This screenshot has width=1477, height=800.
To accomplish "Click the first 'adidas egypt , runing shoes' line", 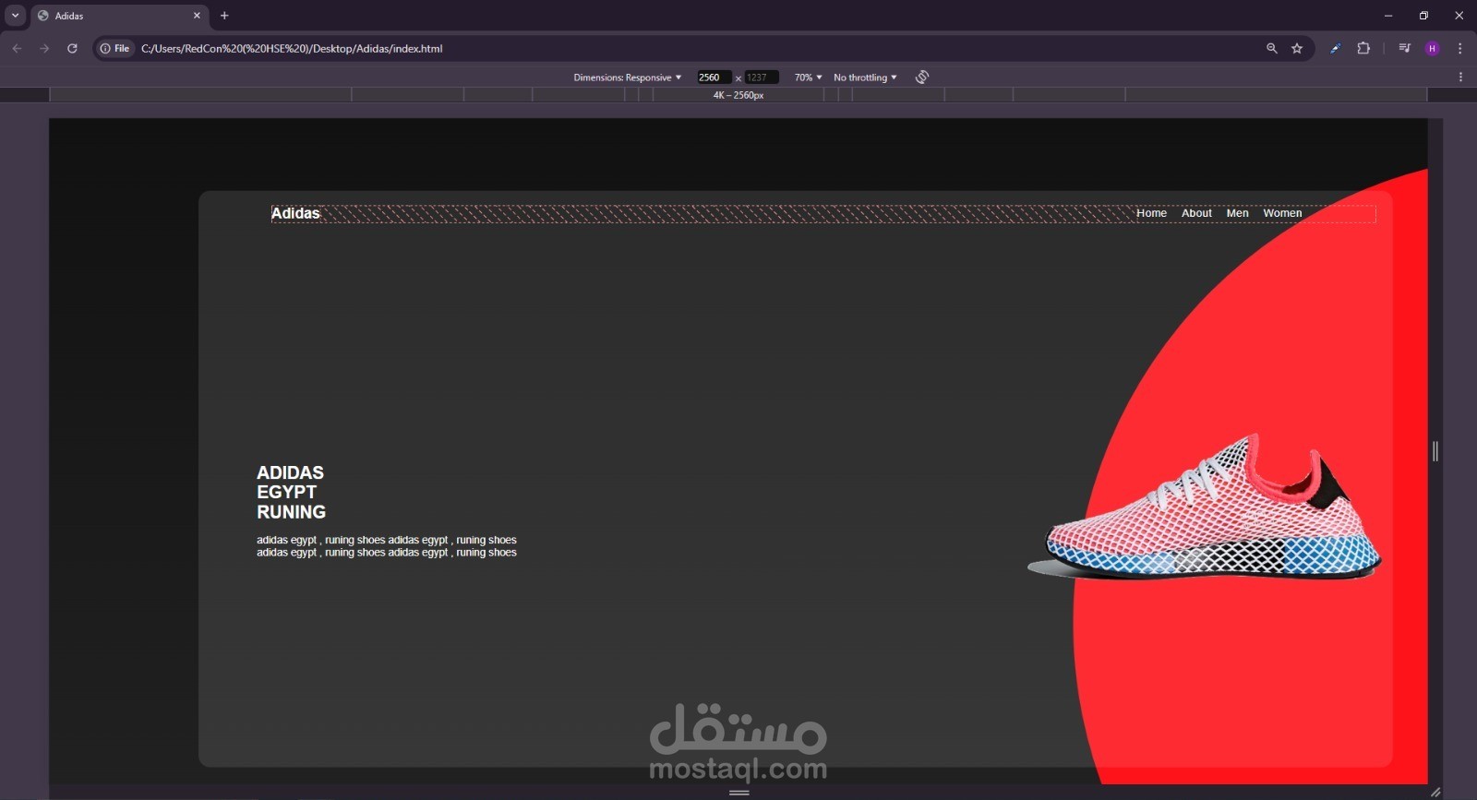I will click(387, 540).
